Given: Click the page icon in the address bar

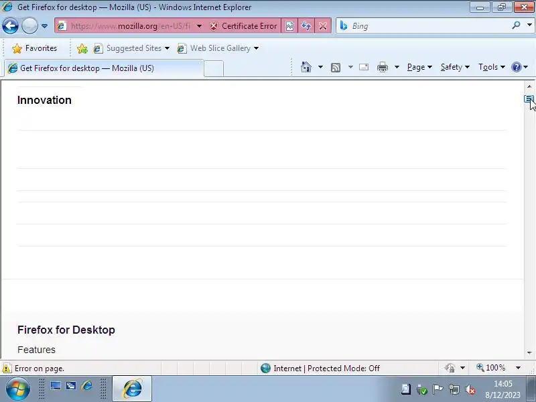Looking at the screenshot, I should point(62,26).
